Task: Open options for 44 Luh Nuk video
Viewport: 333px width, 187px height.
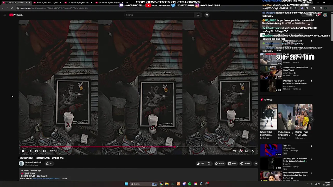Action: pyautogui.click(x=311, y=159)
